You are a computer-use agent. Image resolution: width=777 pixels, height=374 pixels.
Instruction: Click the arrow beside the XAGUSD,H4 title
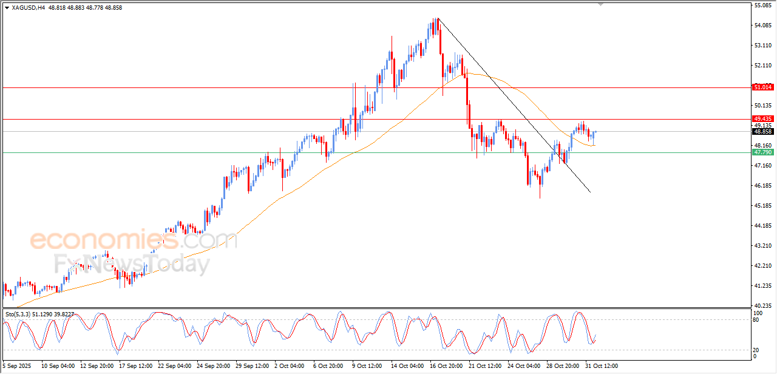[x=7, y=8]
